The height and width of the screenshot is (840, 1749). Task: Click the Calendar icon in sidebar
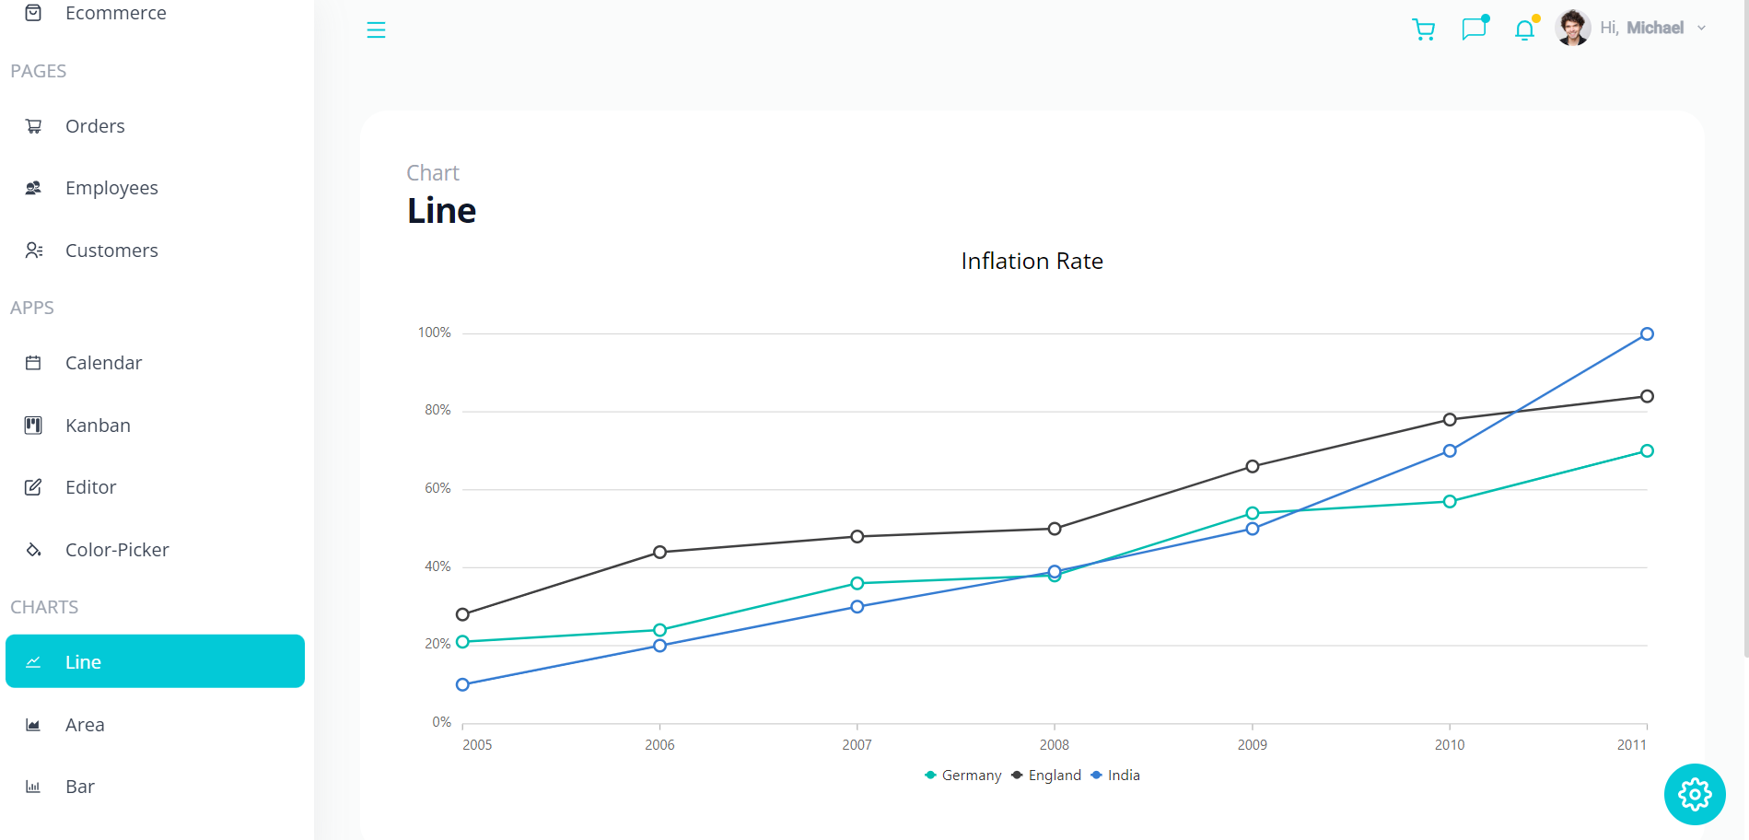(x=33, y=363)
